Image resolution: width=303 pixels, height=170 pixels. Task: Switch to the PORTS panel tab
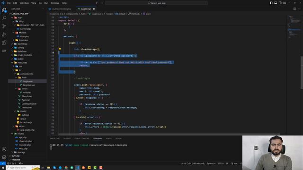(x=109, y=138)
